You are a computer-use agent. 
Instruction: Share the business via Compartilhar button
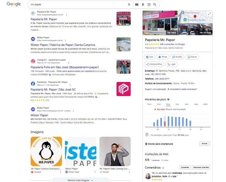click(x=154, y=64)
